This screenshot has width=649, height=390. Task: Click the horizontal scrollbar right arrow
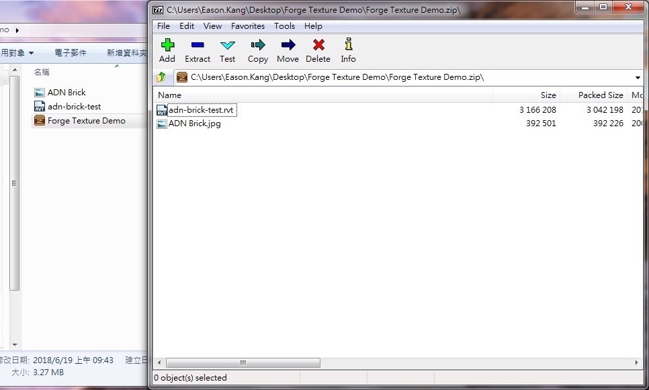tap(636, 362)
